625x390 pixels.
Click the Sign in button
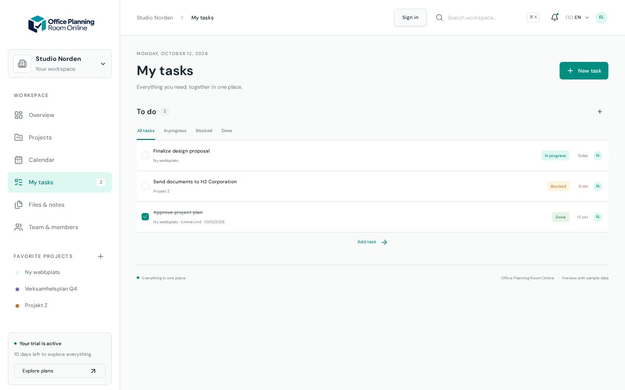(x=410, y=18)
